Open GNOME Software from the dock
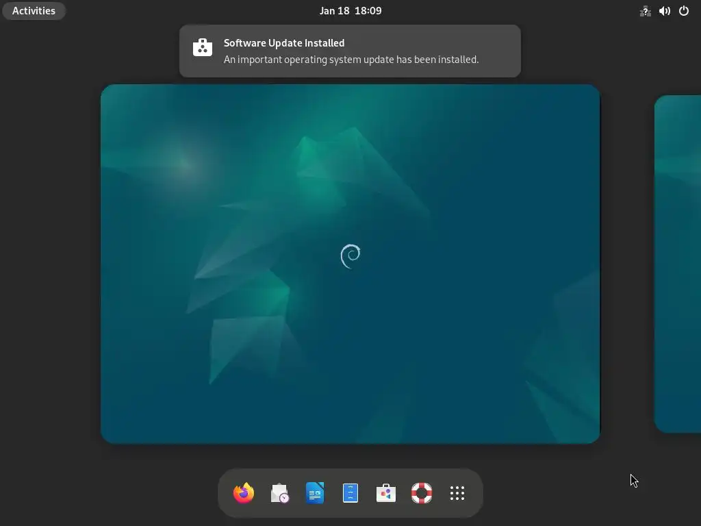Screen dimensions: 701x526 386,493
